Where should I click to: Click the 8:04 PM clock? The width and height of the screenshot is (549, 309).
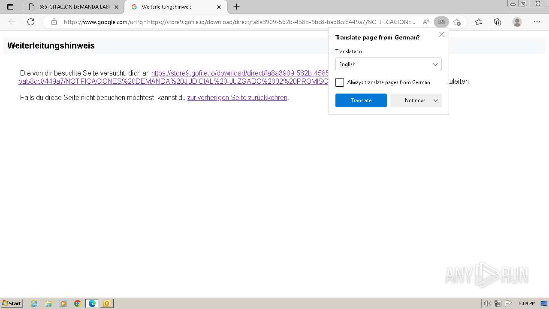[x=527, y=303]
